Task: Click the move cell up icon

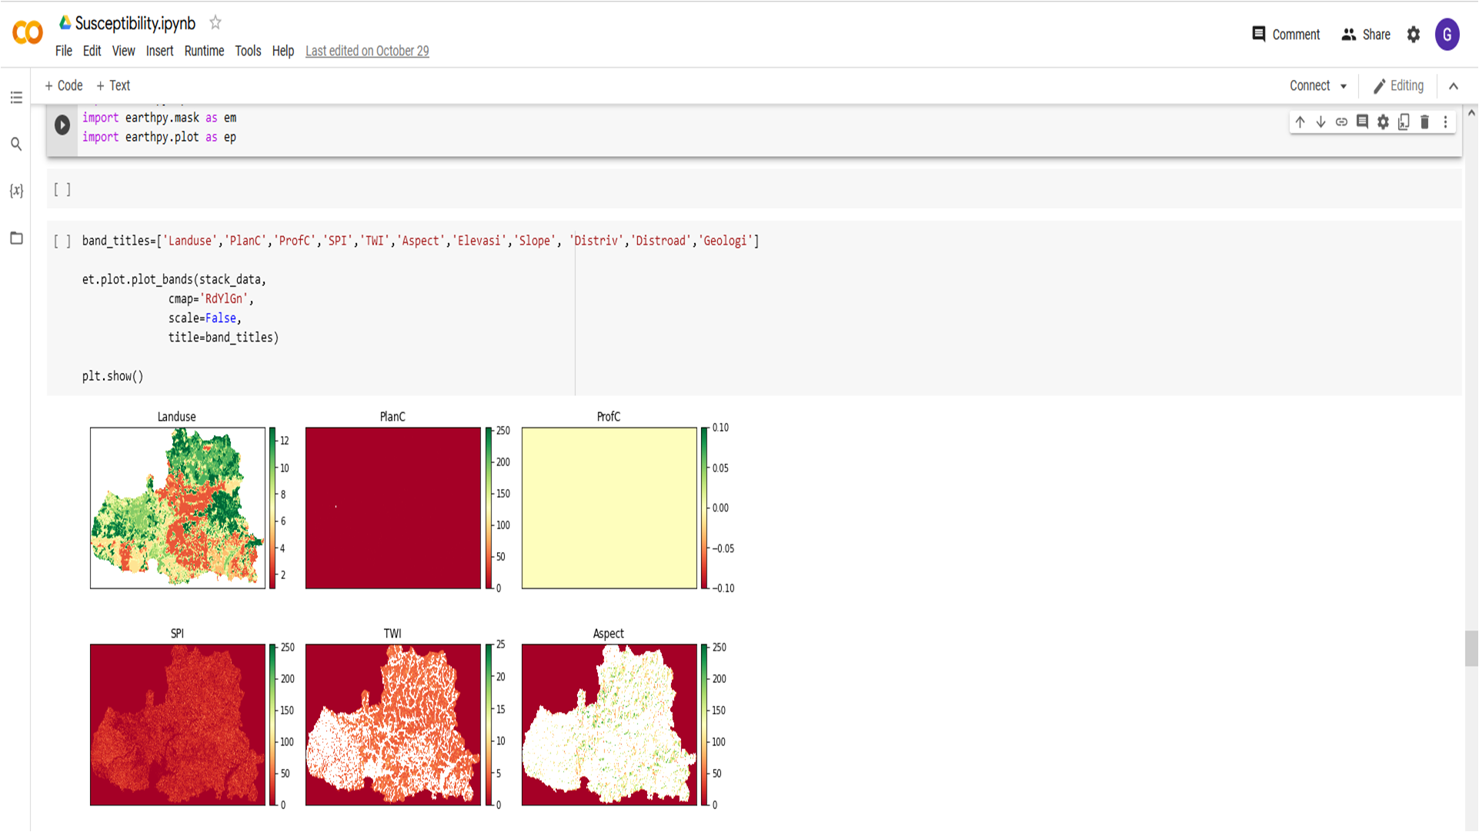Action: click(x=1300, y=121)
